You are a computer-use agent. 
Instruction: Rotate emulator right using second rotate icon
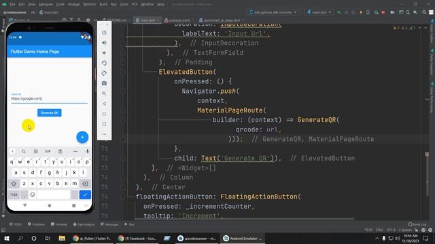(104, 73)
